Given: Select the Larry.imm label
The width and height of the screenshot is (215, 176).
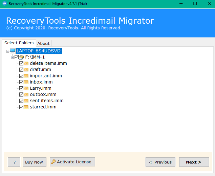Looking at the screenshot, I should 41,88.
